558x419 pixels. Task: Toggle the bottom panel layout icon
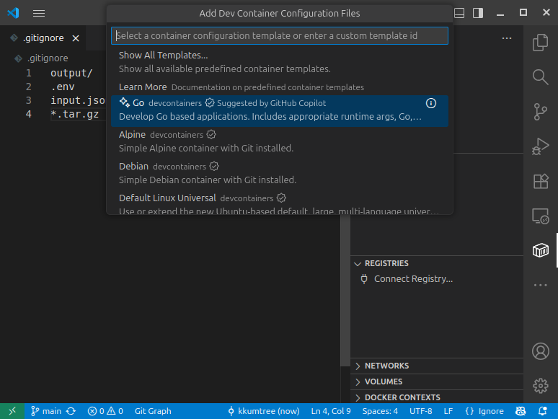459,13
